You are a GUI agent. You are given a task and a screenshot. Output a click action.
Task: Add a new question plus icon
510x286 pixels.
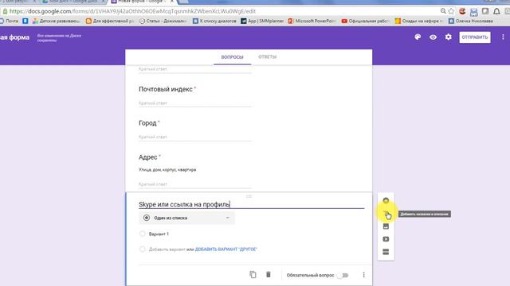[386, 201]
